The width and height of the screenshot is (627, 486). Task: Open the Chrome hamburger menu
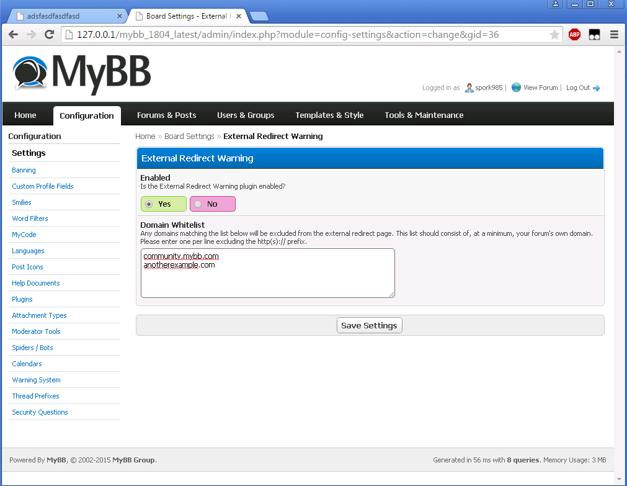(614, 35)
